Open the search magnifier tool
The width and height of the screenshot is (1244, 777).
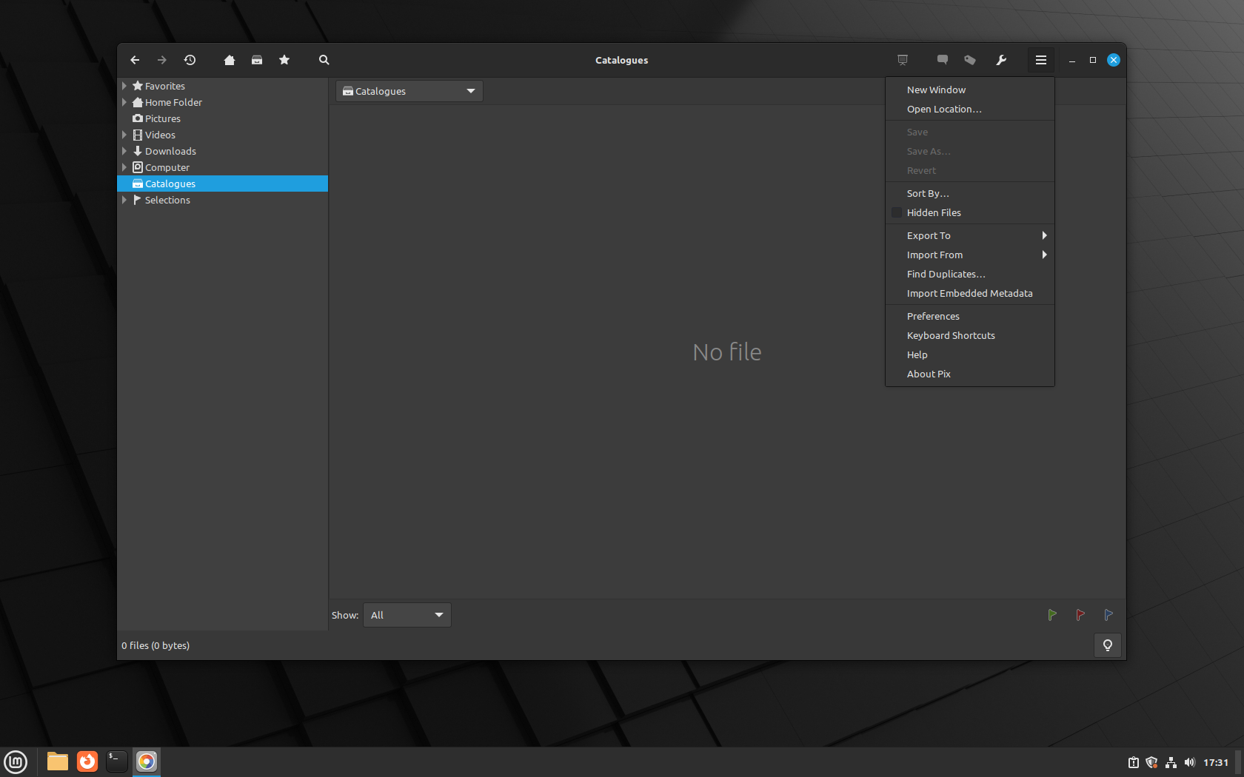[324, 60]
